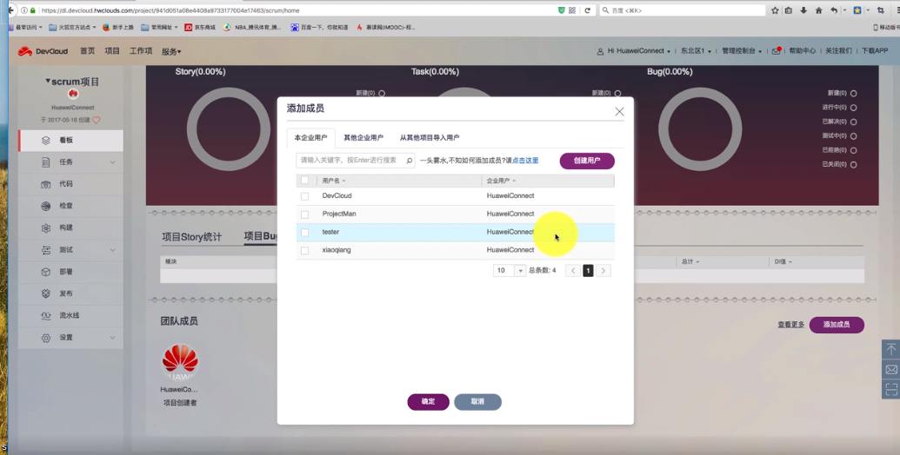Click the browser home icon
This screenshot has width=900, height=455.
(818, 10)
